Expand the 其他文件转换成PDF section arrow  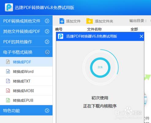point(47,32)
